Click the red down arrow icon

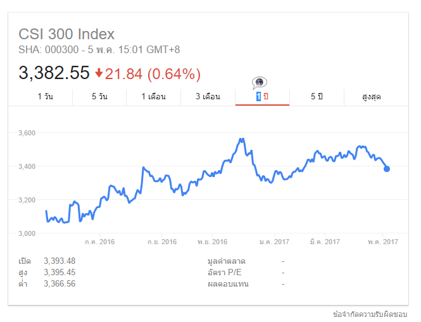click(99, 73)
